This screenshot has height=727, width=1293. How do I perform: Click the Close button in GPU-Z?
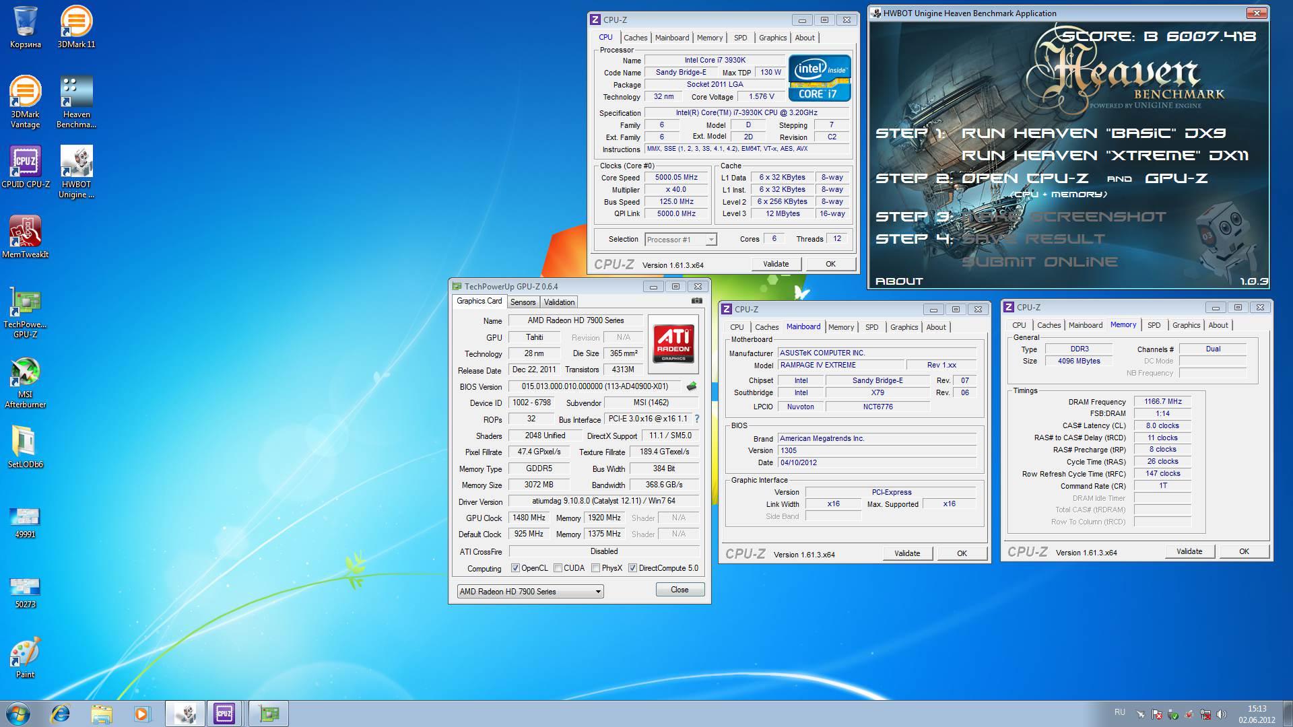[679, 590]
